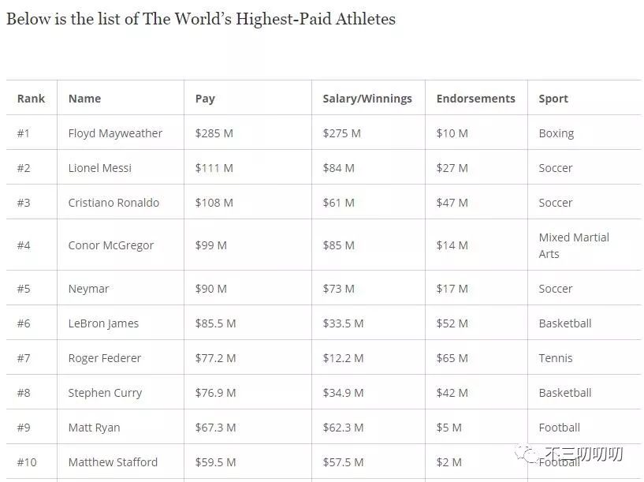The image size is (644, 482).
Task: Click the Sport column header
Action: (553, 99)
